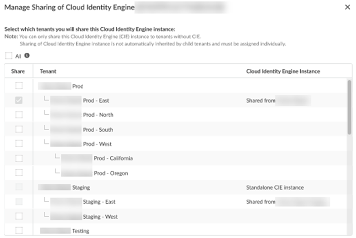Enable sharing for Prod - North
Screen dimensions: 356x238
pos(19,115)
